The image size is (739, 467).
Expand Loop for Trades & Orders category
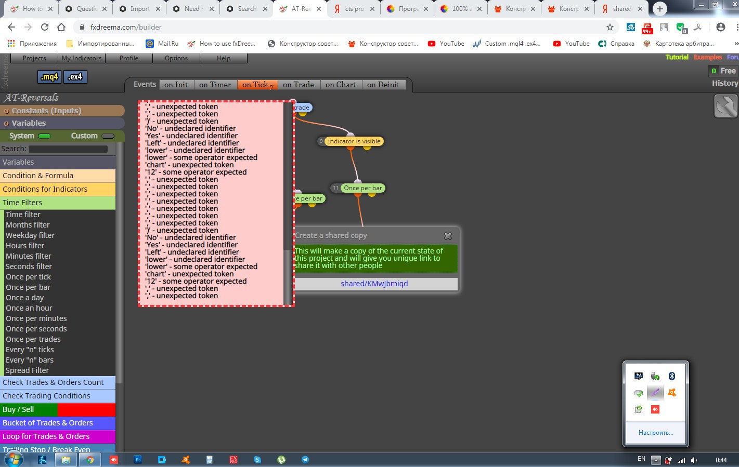click(58, 436)
